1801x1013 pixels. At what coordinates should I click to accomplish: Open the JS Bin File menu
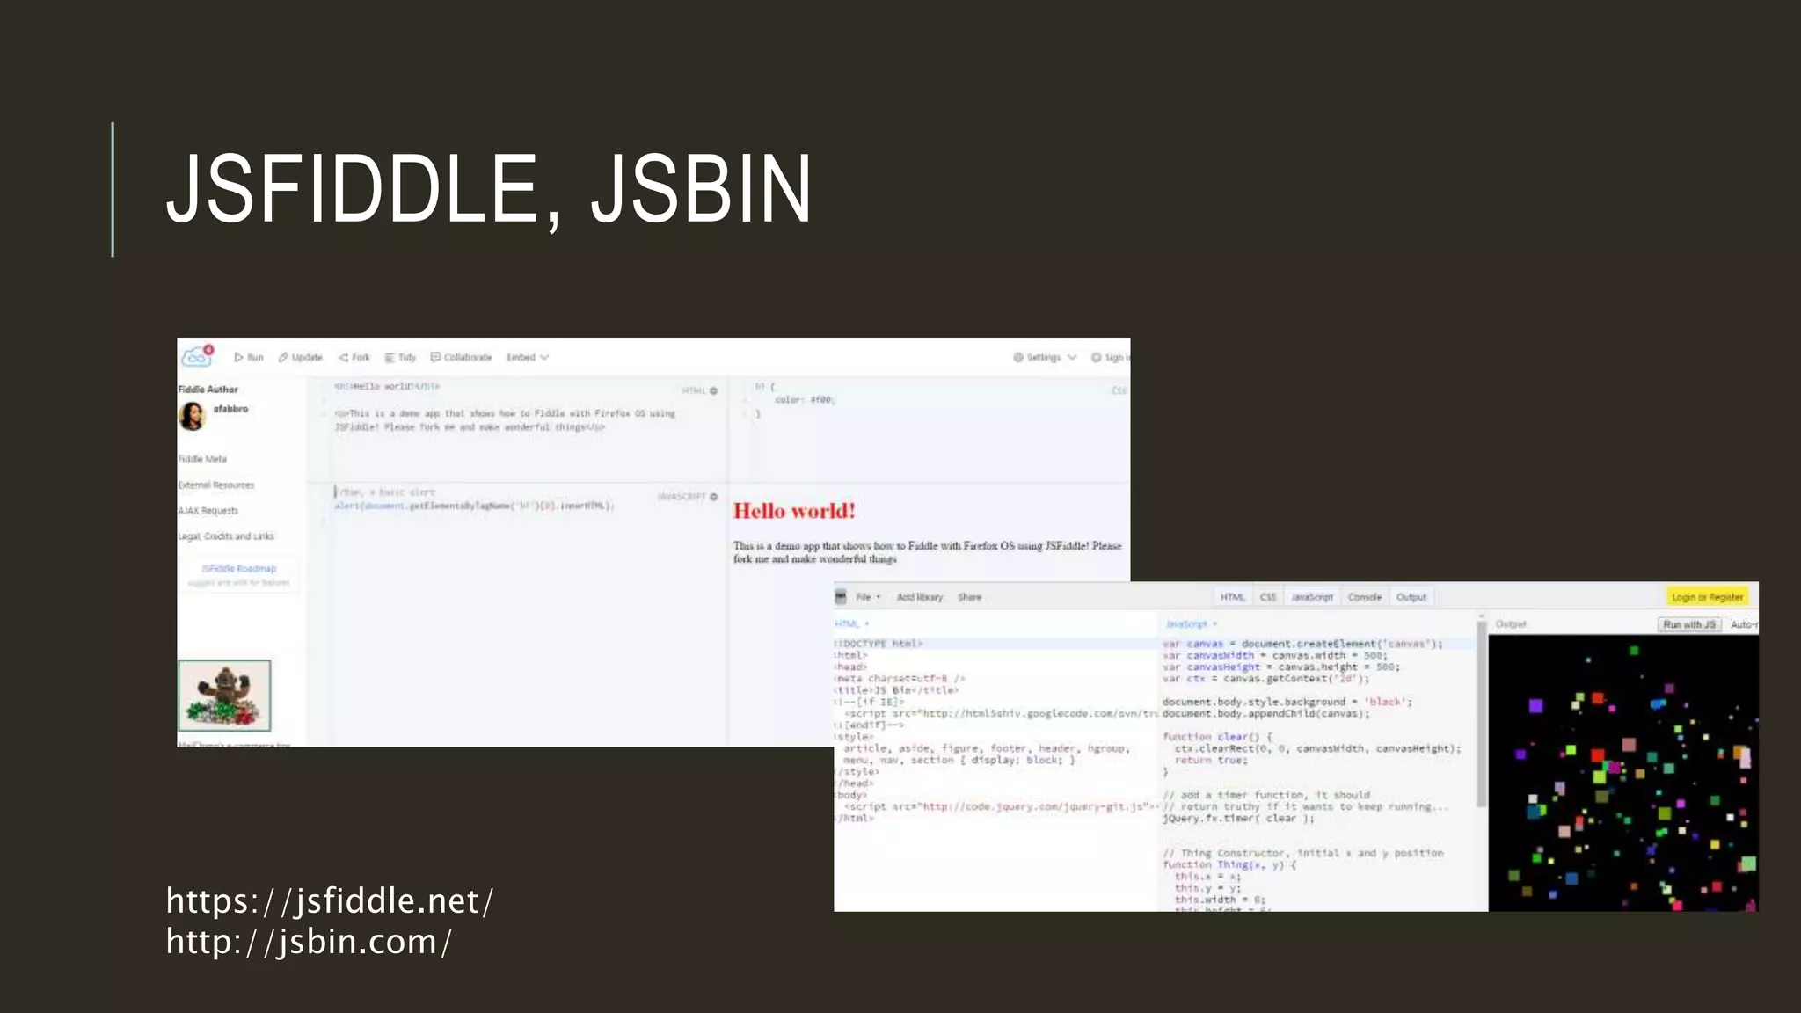tap(868, 597)
